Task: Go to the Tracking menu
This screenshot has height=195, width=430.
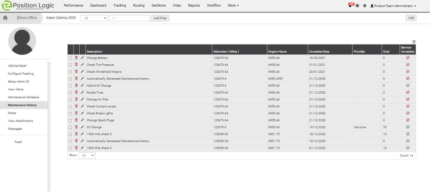Action: pos(120,5)
